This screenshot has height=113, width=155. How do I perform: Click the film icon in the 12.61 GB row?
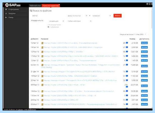pyautogui.click(x=42, y=52)
